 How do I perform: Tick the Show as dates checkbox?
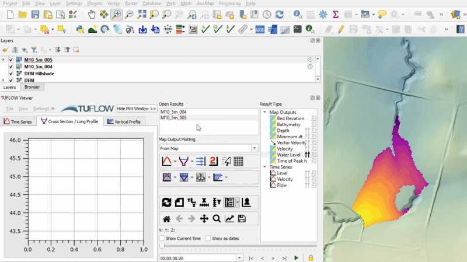[208, 239]
